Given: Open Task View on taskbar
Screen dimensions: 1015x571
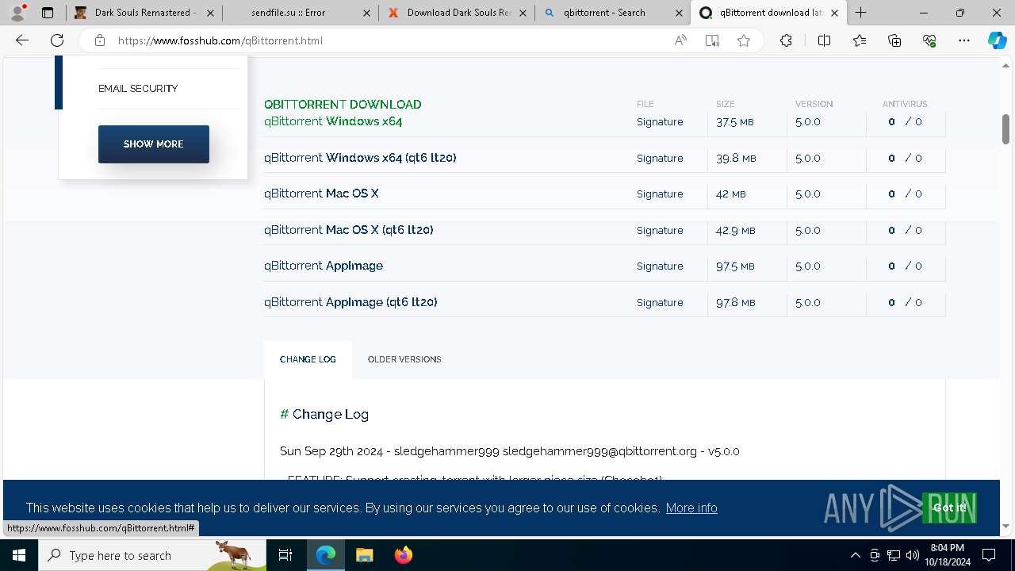Looking at the screenshot, I should pyautogui.click(x=285, y=555).
